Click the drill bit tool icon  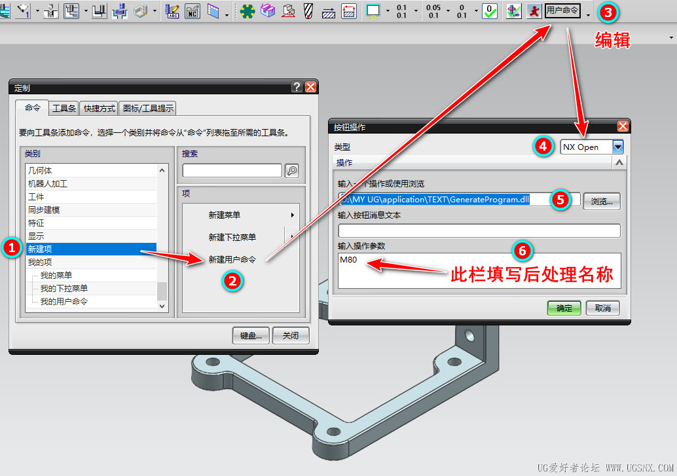click(x=308, y=10)
